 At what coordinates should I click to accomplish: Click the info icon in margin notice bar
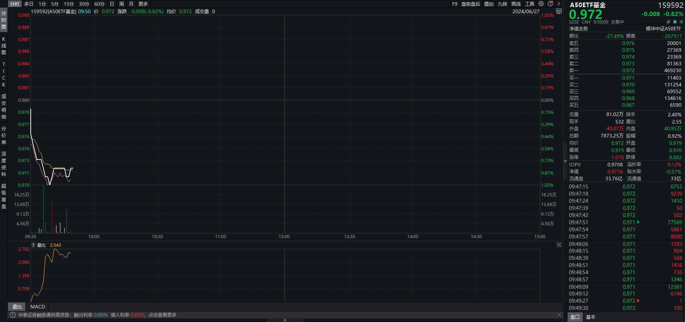pos(13,315)
